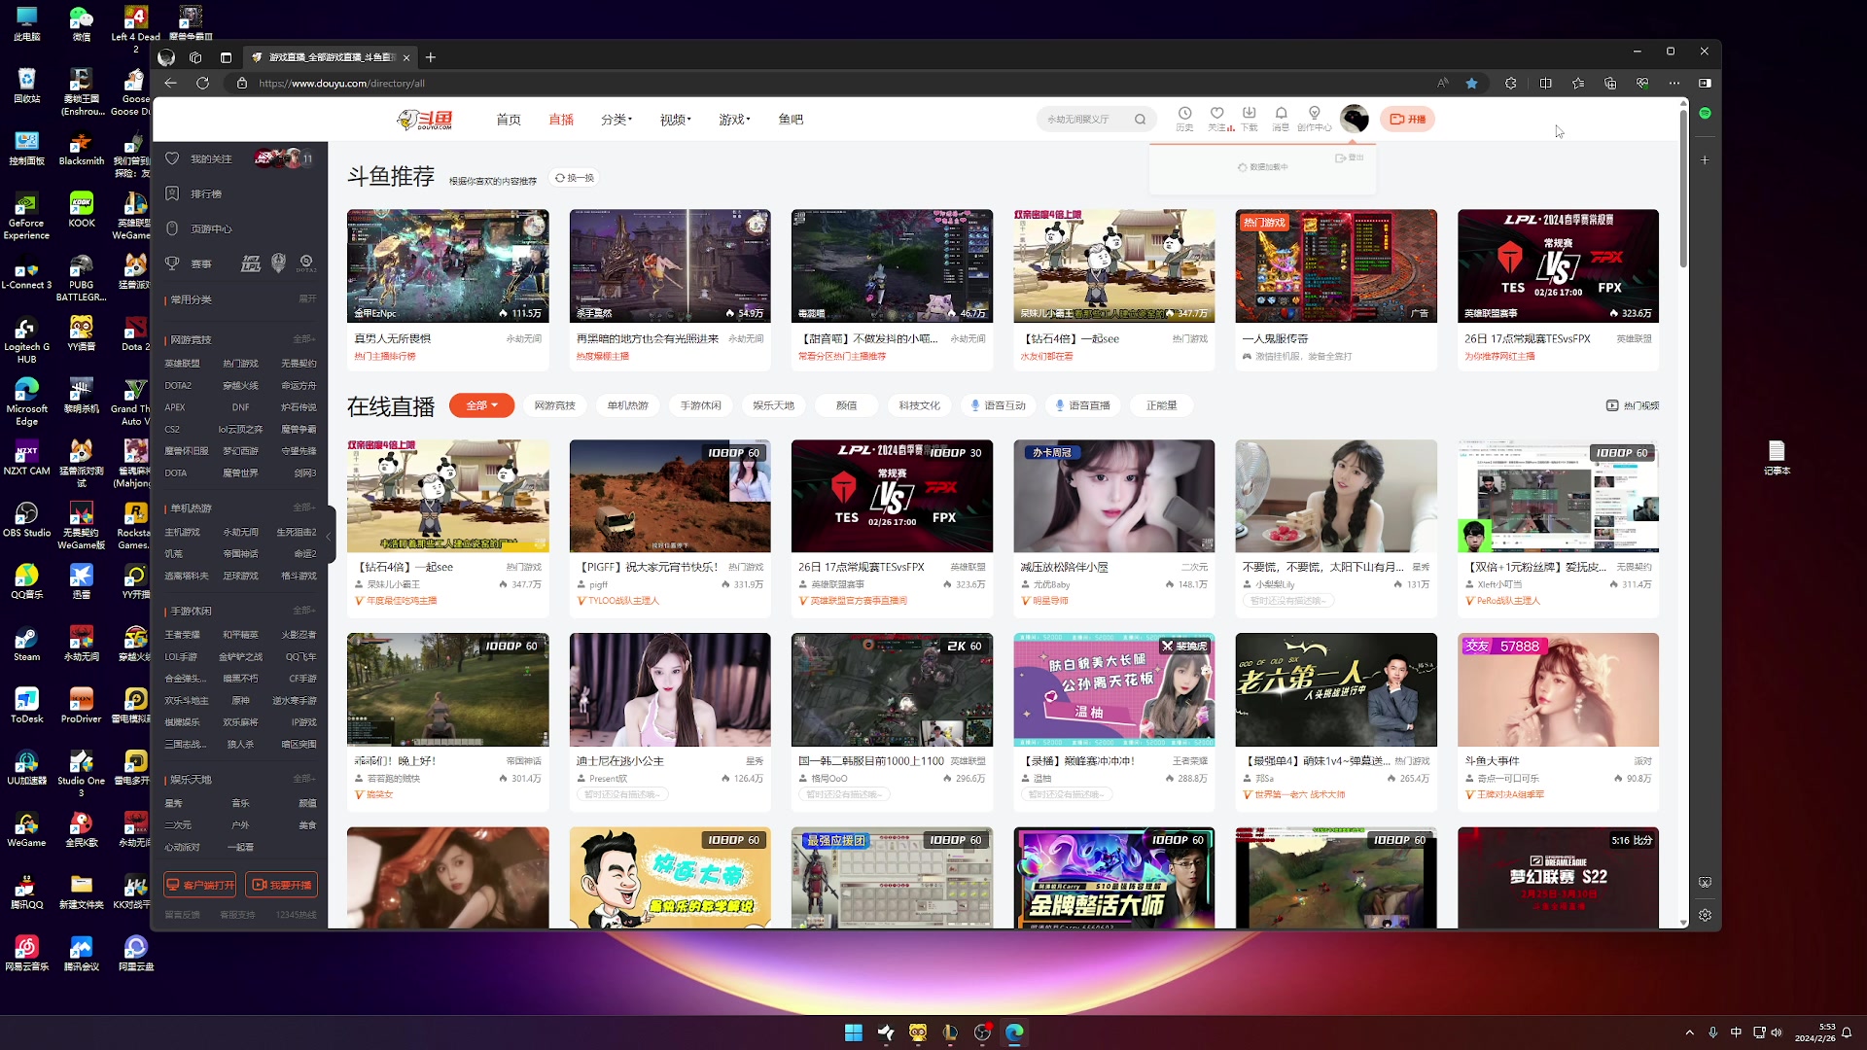Screen dimensions: 1867x1050
Task: Open the 游戏 dropdown in nav
Action: (734, 120)
